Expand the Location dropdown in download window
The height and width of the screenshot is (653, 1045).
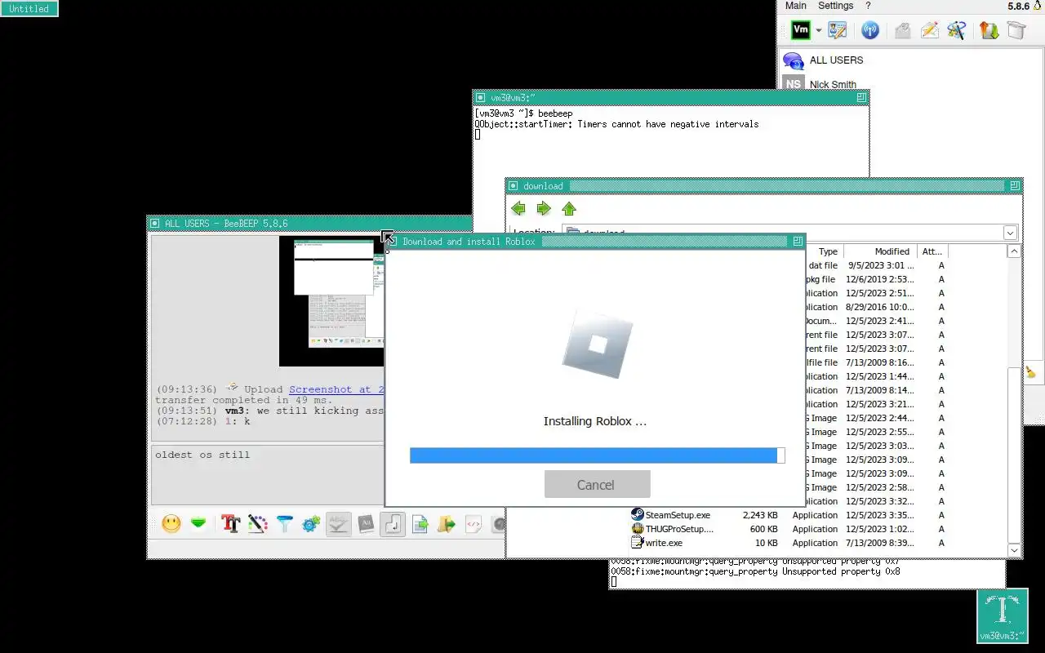[x=1010, y=233]
